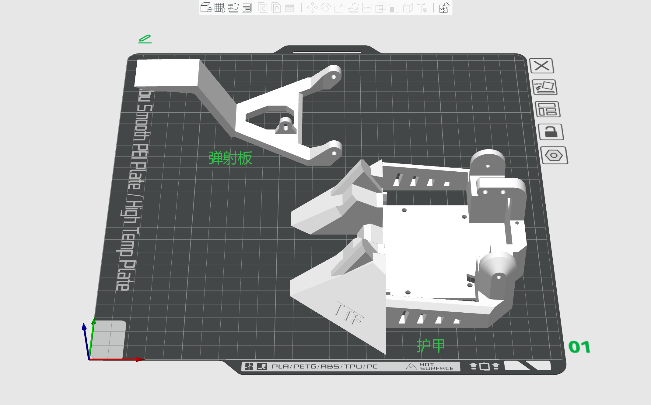Open plate settings hexagon icon

pos(554,156)
